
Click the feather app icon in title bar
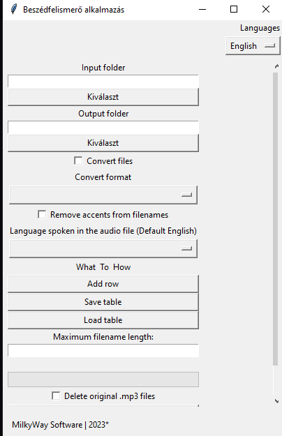(14, 10)
